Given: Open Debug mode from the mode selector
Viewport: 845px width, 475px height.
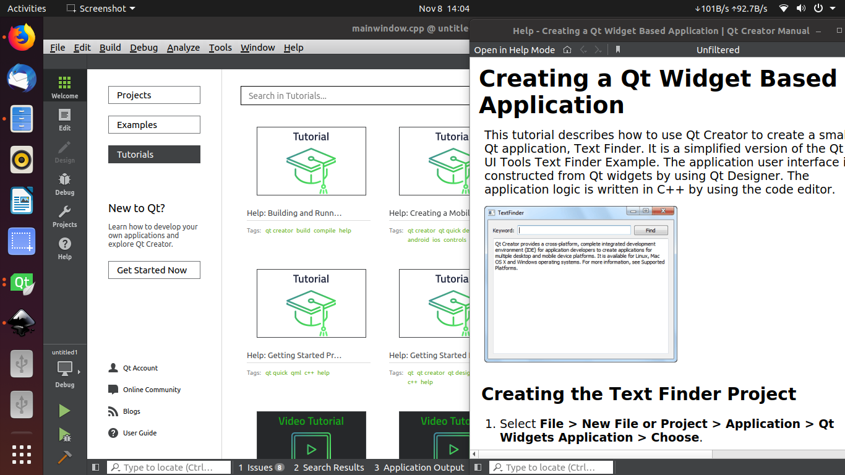Looking at the screenshot, I should [x=64, y=184].
